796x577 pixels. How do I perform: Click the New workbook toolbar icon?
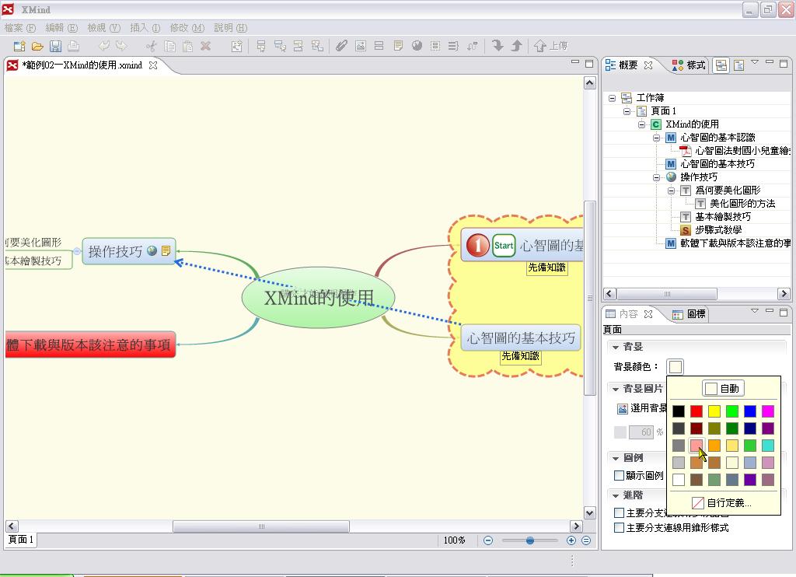coord(19,46)
